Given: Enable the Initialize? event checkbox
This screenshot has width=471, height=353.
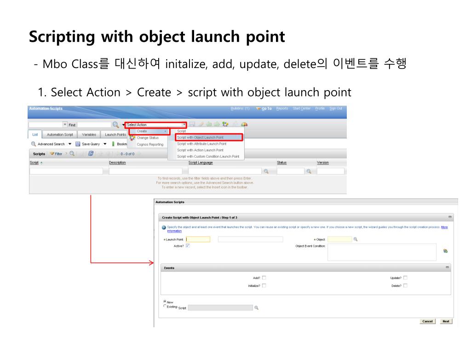Looking at the screenshot, I should point(264,286).
